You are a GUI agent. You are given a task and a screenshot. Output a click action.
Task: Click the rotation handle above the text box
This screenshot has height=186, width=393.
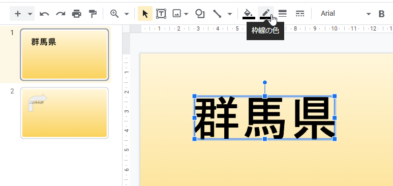pos(265,82)
